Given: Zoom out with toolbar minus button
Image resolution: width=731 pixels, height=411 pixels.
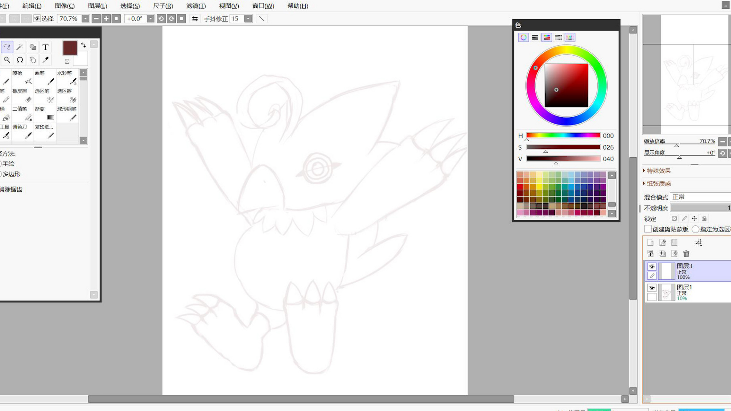Looking at the screenshot, I should pyautogui.click(x=96, y=19).
